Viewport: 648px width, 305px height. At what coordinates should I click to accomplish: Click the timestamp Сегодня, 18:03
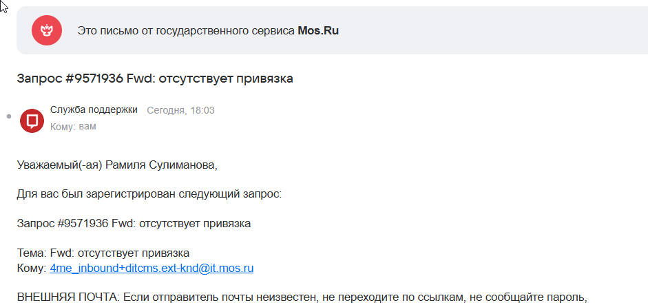tap(180, 110)
